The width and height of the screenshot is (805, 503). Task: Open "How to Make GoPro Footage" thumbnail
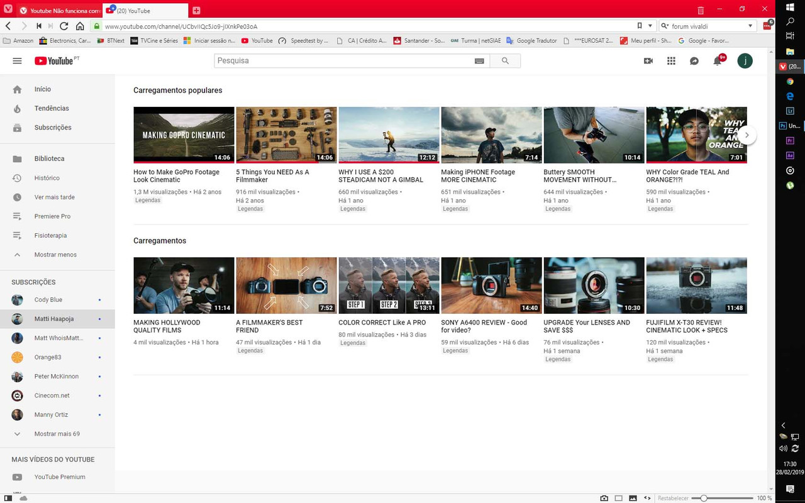pyautogui.click(x=184, y=135)
